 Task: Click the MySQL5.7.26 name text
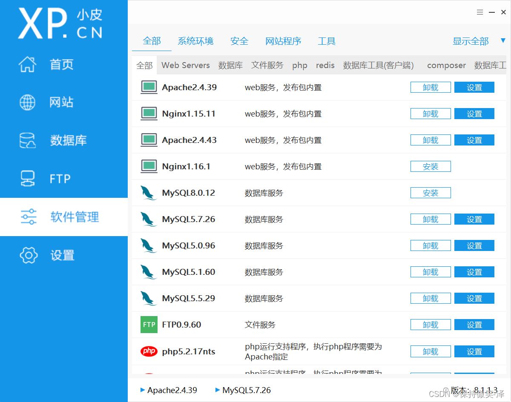tap(189, 219)
